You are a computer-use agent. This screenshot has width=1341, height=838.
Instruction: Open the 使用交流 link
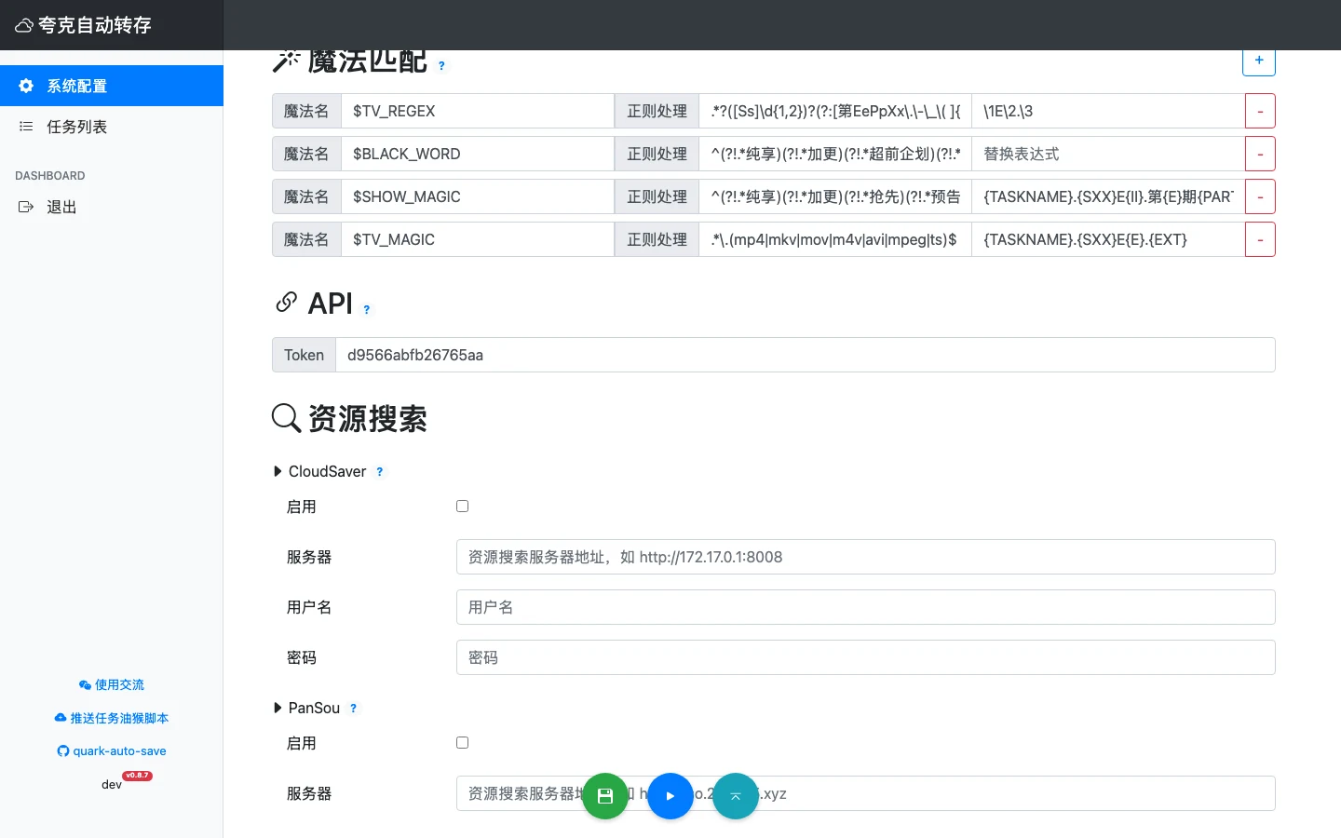(112, 684)
